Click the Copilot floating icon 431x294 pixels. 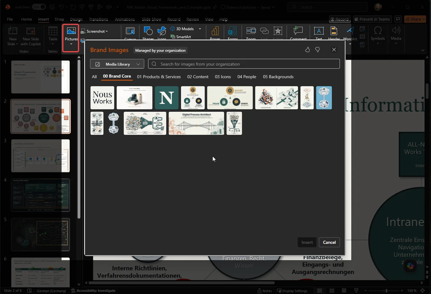point(410,266)
